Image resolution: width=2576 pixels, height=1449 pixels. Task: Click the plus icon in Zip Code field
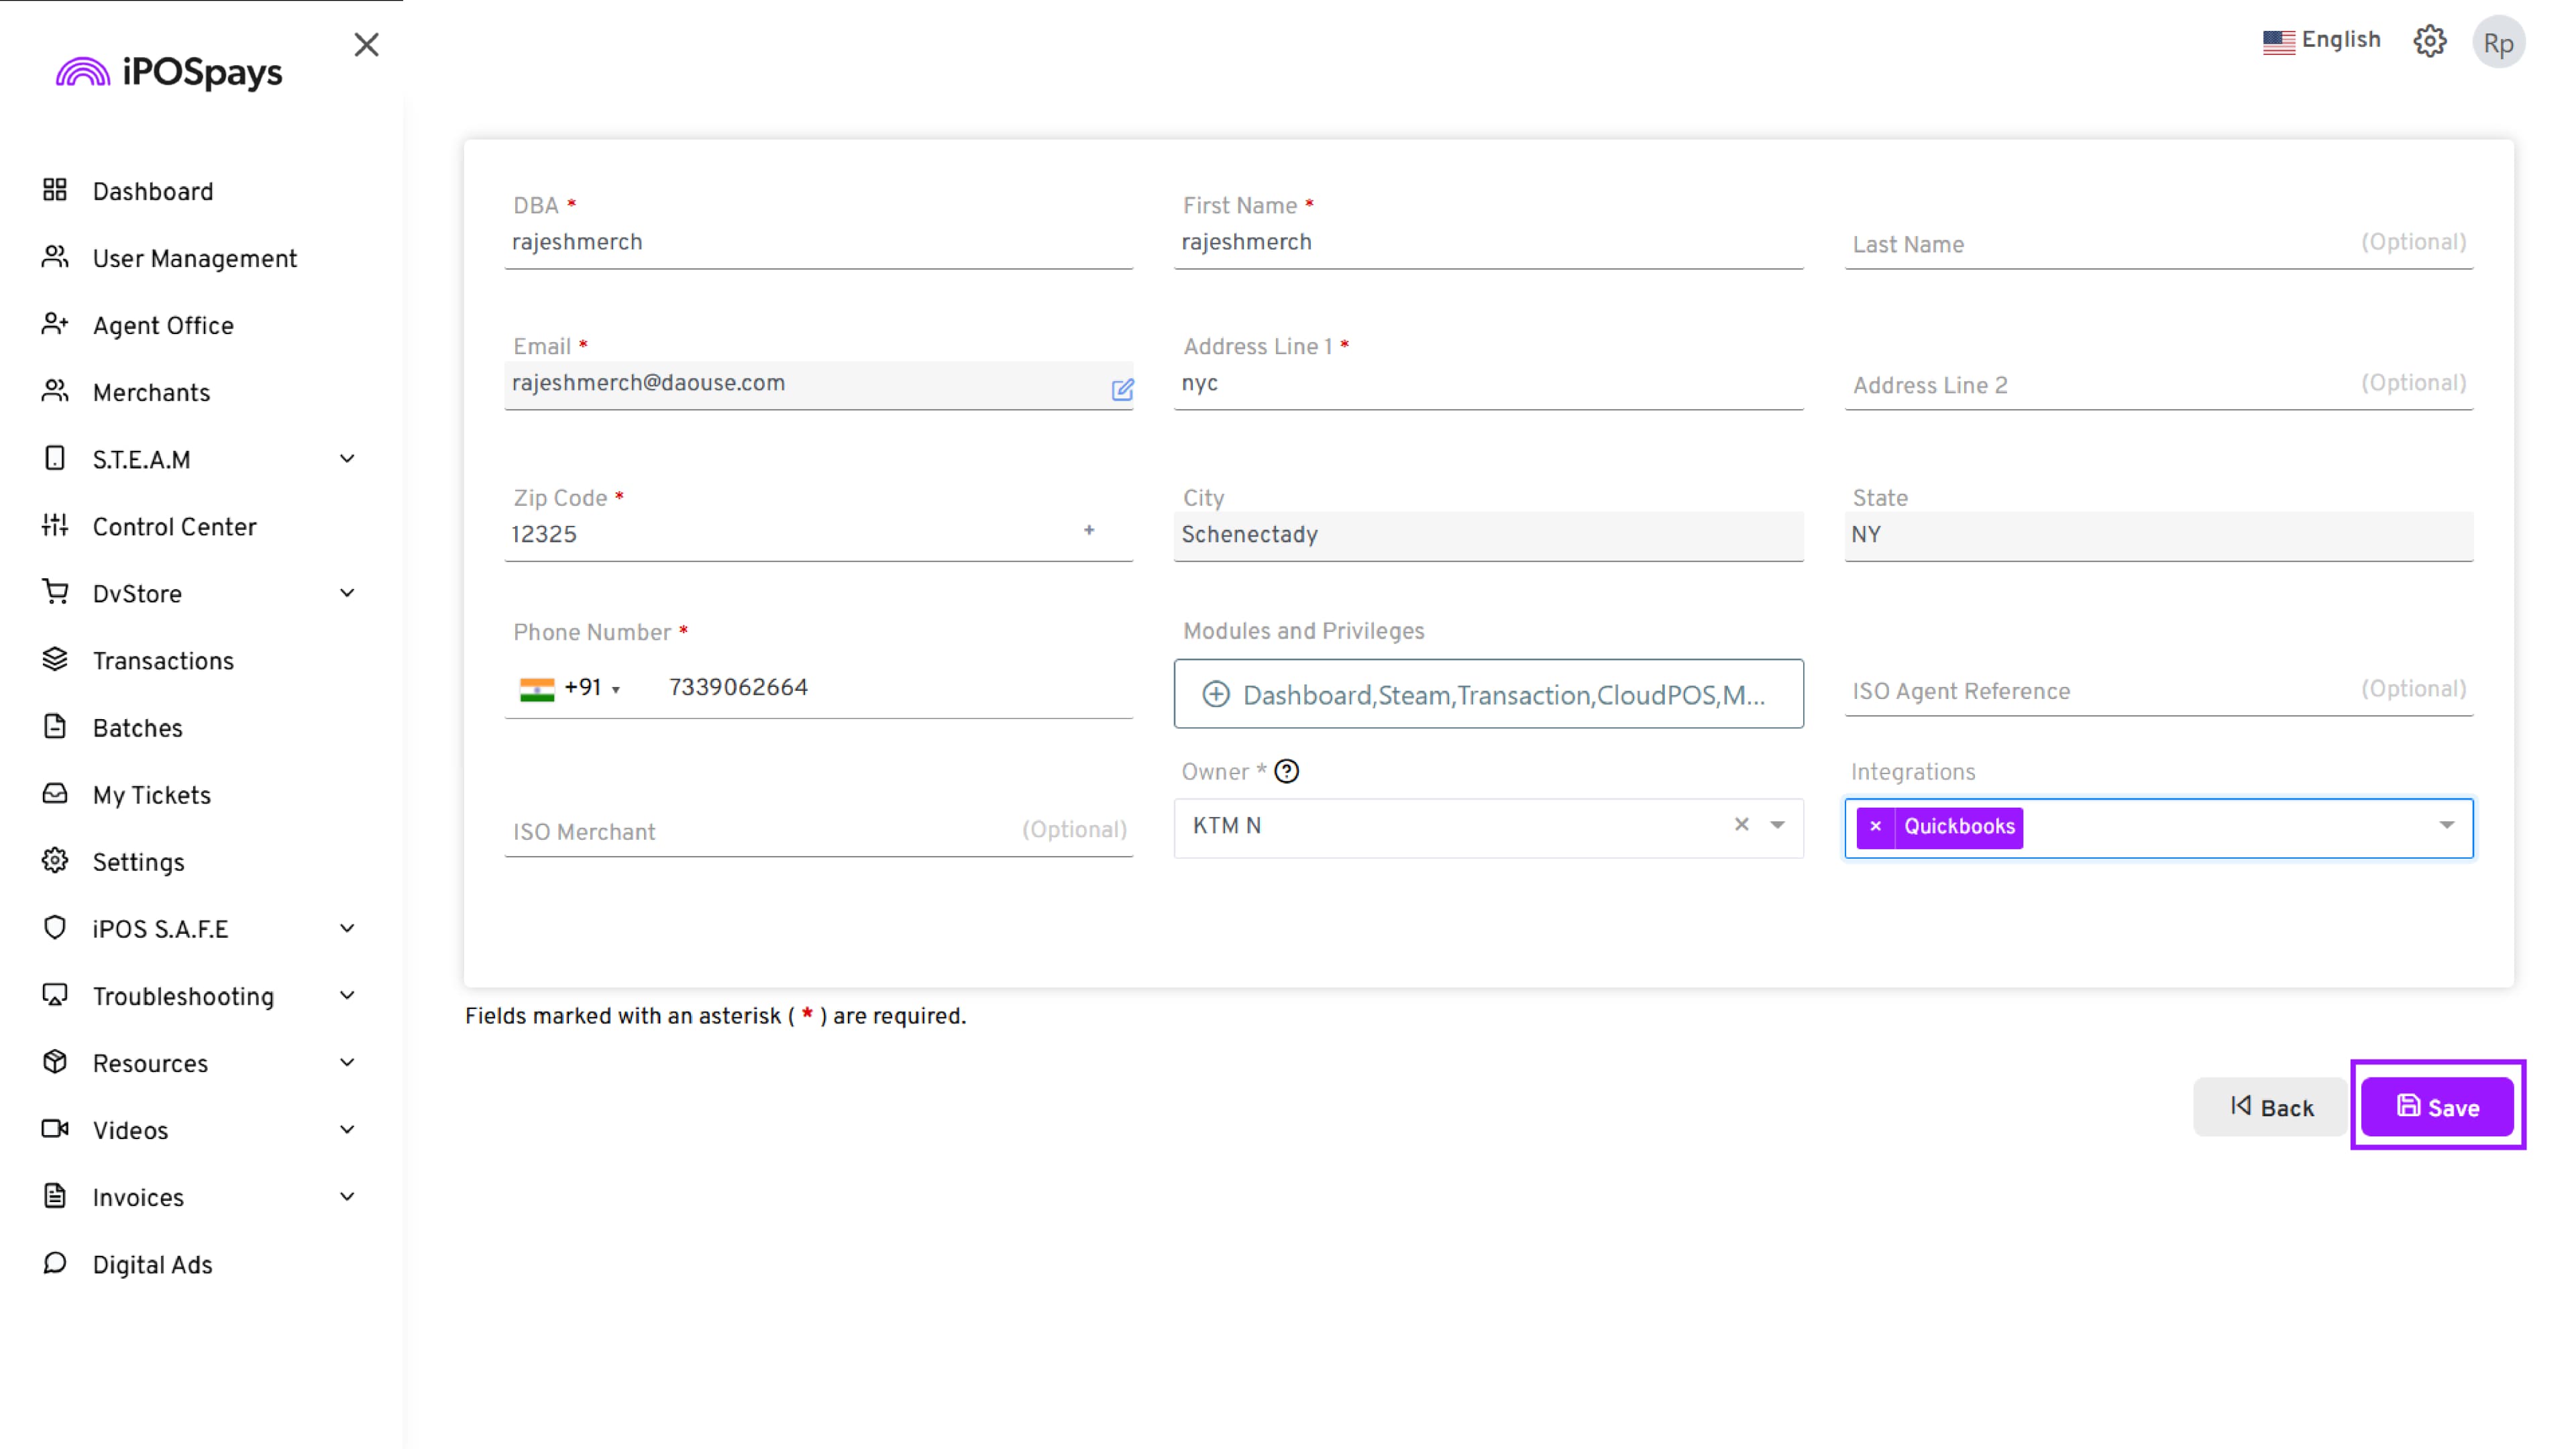1089,530
